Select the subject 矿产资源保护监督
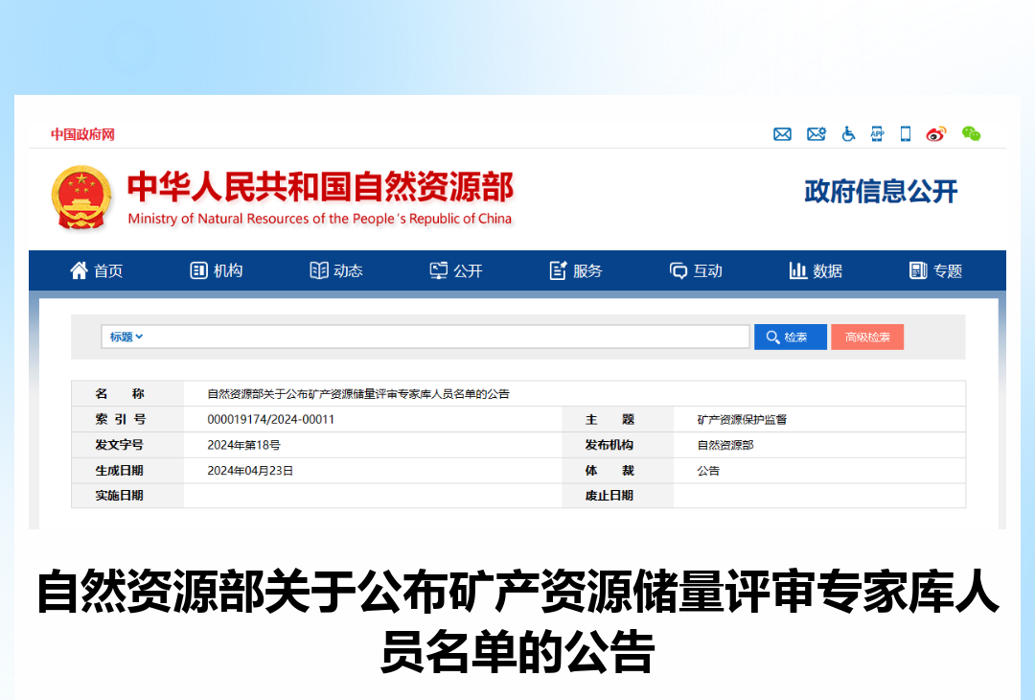The image size is (1035, 700). coord(742,419)
